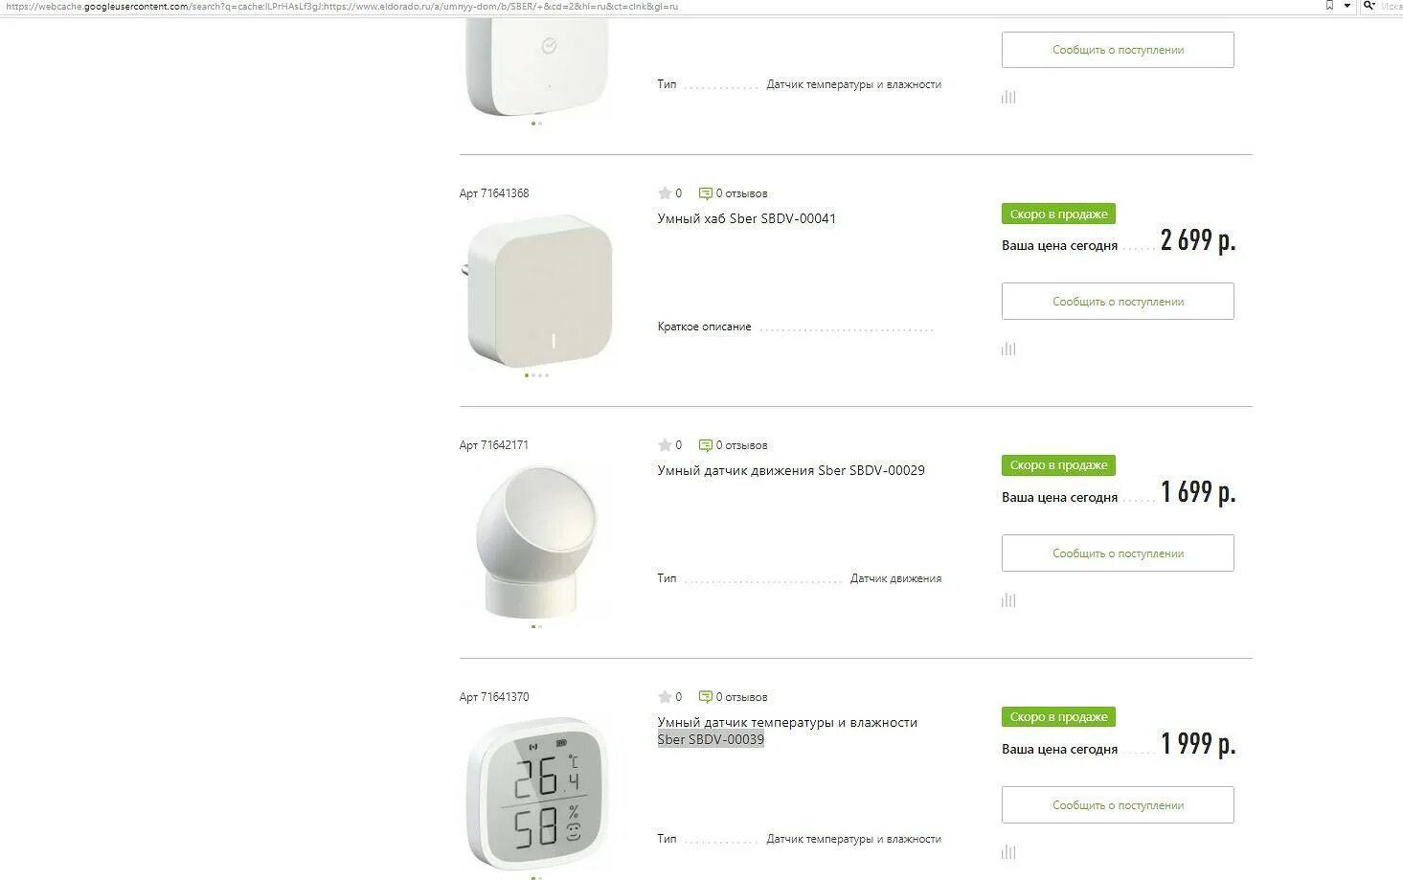Click the smart hub product thumbnail

tap(538, 289)
